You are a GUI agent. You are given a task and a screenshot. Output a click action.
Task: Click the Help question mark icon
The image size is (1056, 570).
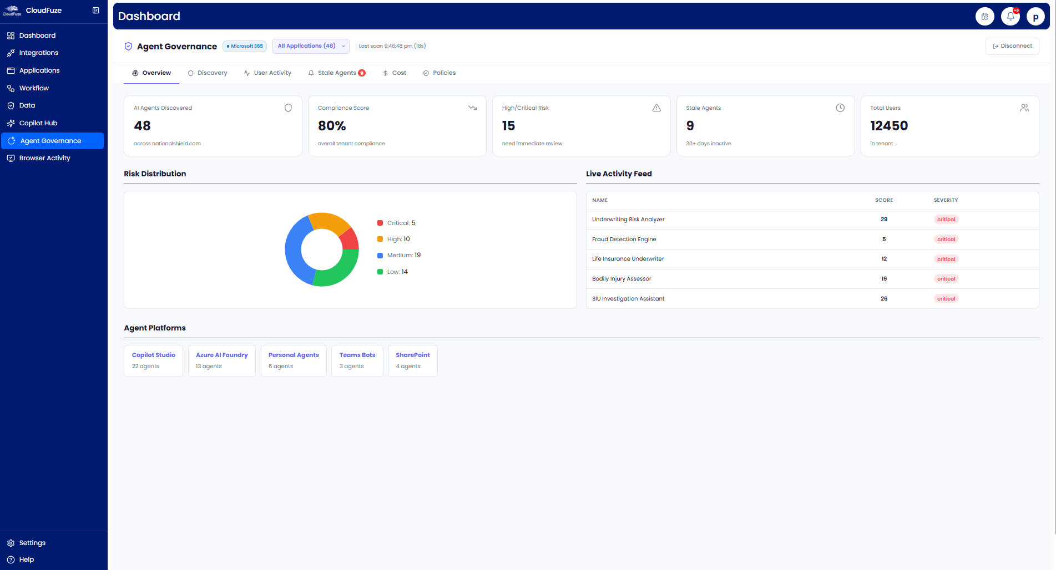tap(11, 559)
